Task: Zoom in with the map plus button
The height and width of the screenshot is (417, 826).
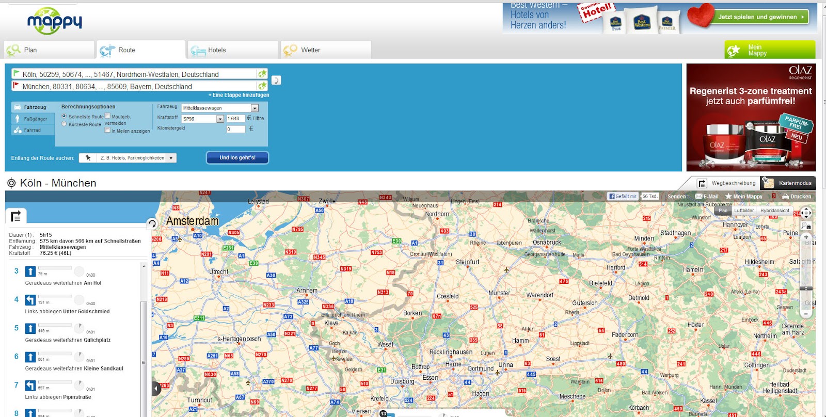Action: click(x=806, y=237)
